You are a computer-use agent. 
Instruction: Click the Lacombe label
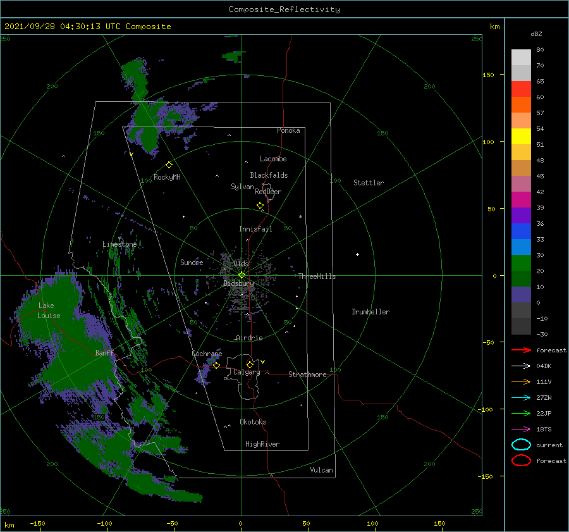coord(273,159)
